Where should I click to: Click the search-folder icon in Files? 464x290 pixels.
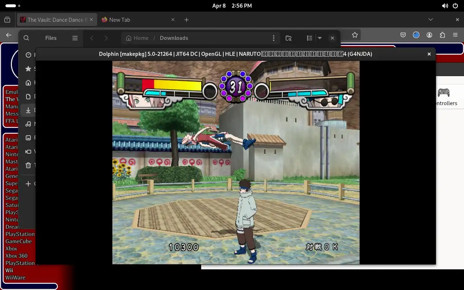(289, 38)
